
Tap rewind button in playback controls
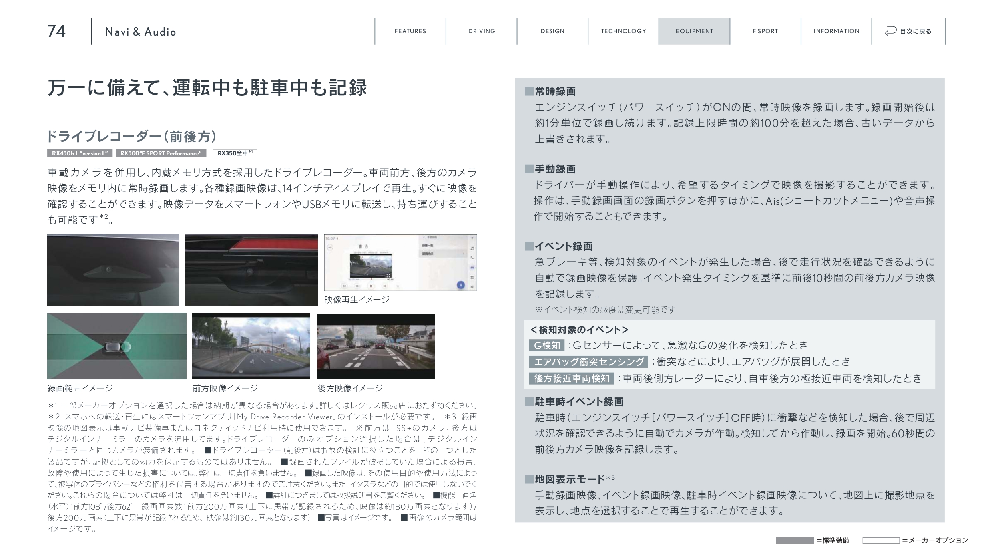(x=357, y=286)
